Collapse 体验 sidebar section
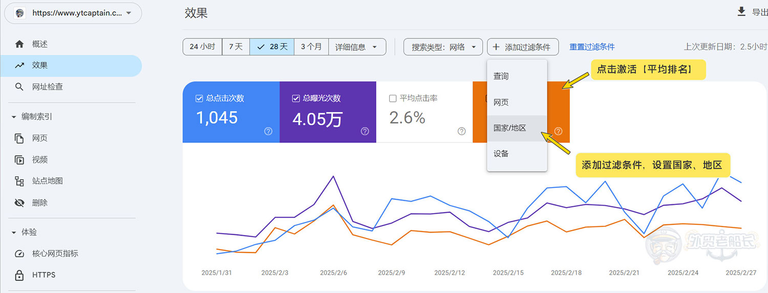 click(x=14, y=233)
